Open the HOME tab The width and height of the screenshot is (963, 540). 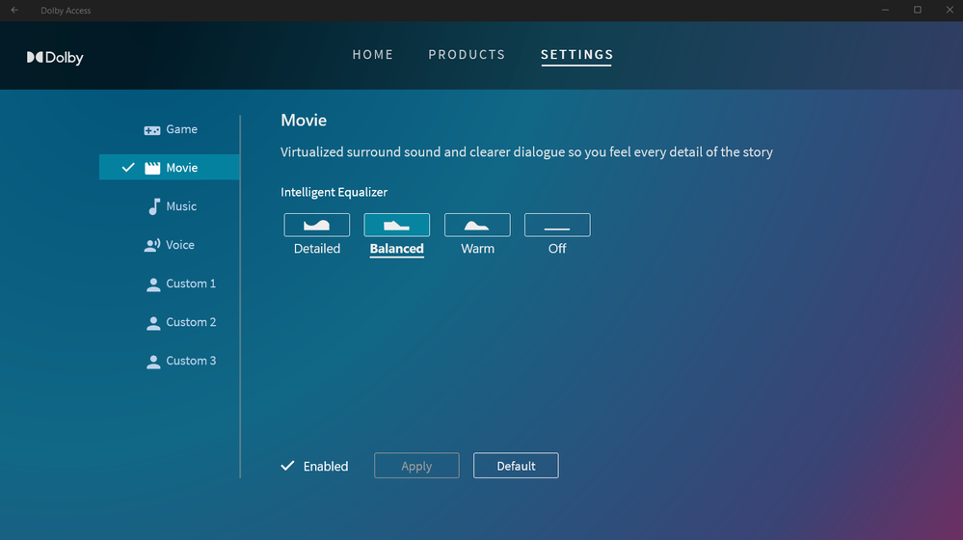point(373,55)
